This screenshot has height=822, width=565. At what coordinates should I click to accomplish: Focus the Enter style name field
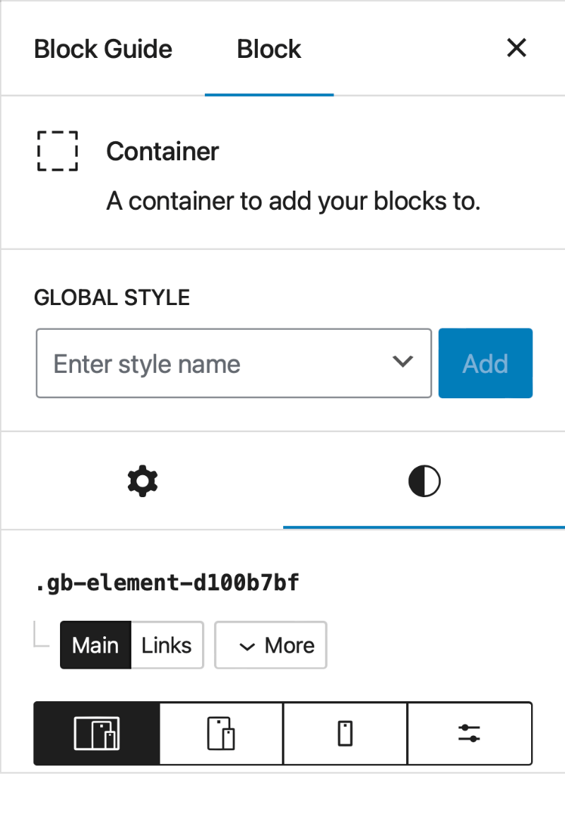(x=212, y=363)
